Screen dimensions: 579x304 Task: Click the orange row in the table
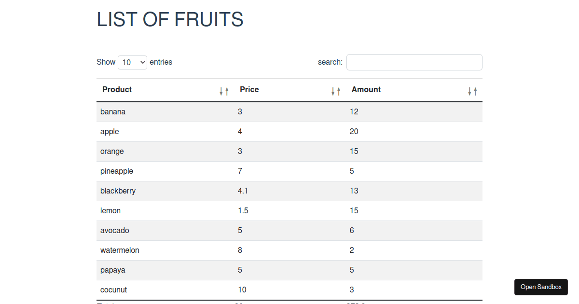pyautogui.click(x=289, y=152)
